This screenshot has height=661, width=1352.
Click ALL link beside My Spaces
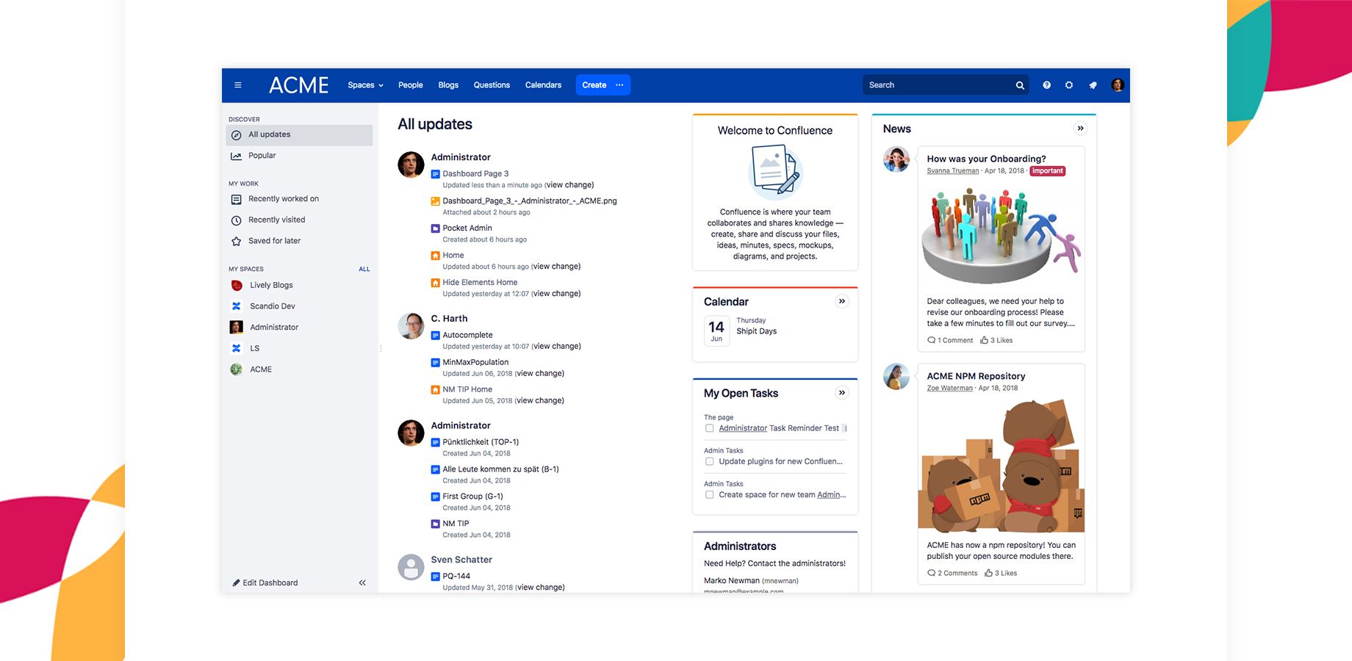(364, 270)
